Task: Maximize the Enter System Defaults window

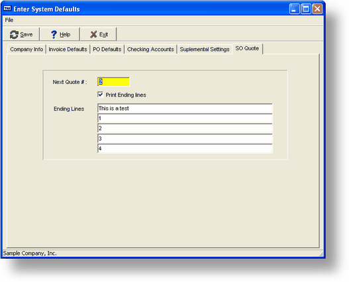Action: click(x=306, y=9)
